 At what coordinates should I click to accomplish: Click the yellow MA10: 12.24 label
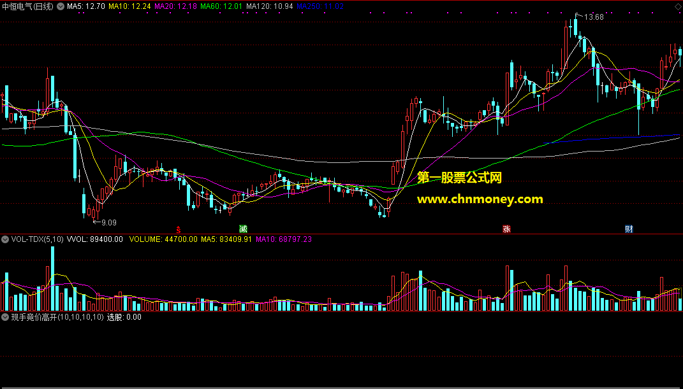[130, 6]
